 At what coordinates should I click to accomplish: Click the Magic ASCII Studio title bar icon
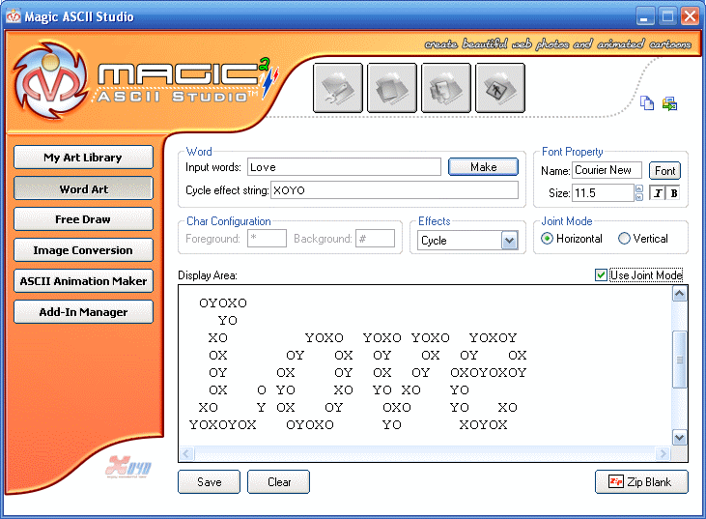tap(14, 16)
